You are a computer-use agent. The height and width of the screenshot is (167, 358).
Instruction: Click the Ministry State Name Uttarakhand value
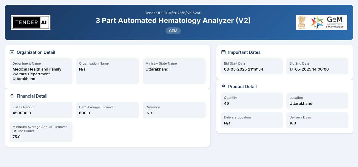point(157,69)
